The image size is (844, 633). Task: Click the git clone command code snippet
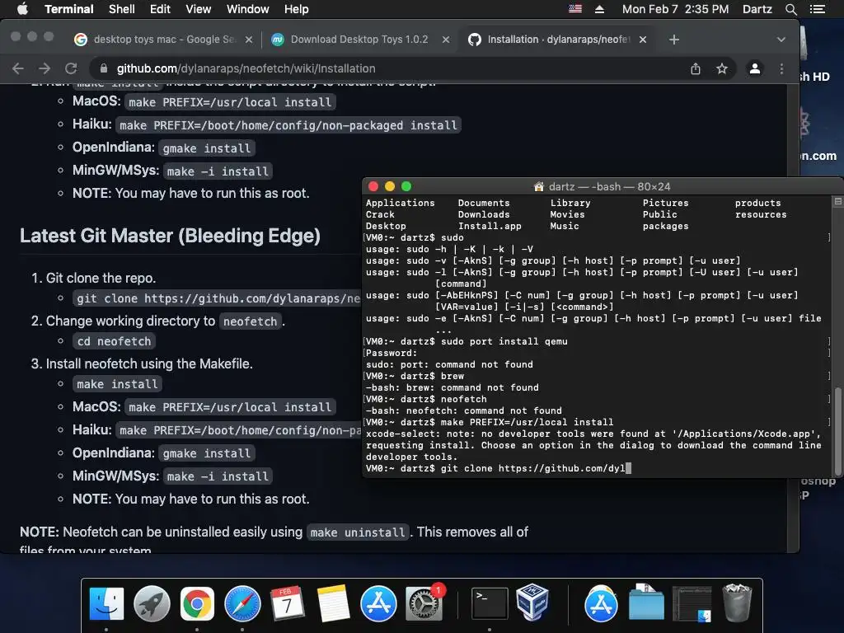(x=218, y=298)
